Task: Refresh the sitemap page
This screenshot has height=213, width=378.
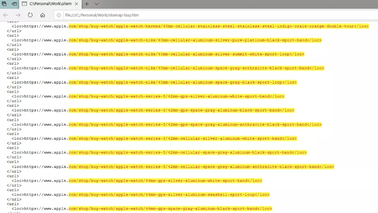Action: pyautogui.click(x=30, y=15)
